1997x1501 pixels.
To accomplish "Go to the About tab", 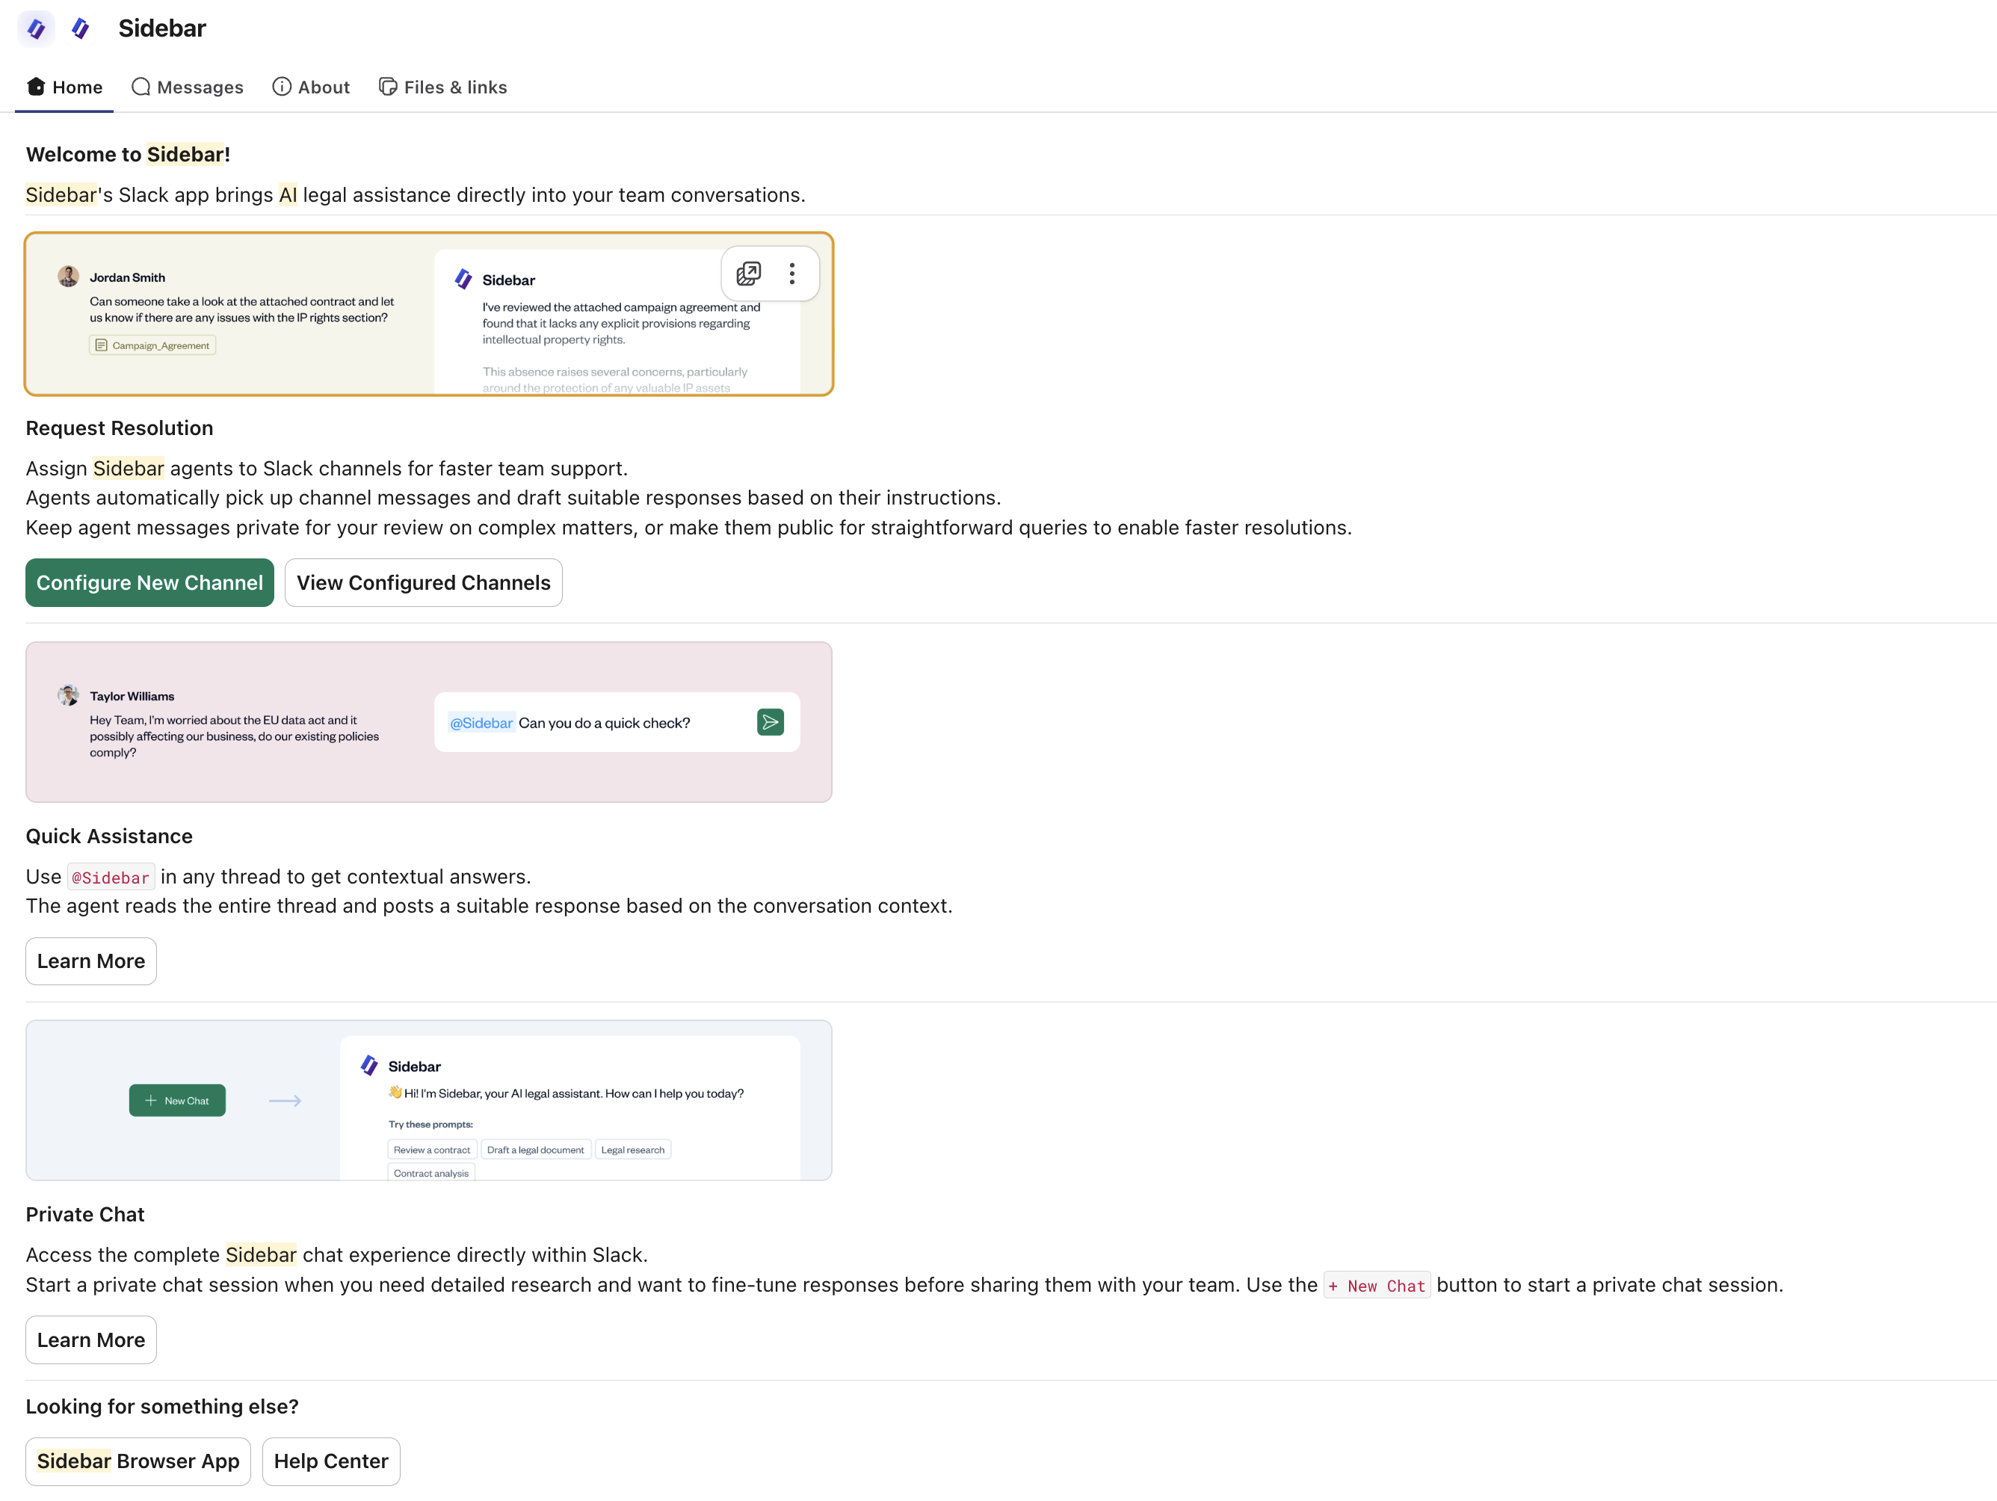I will pyautogui.click(x=312, y=87).
